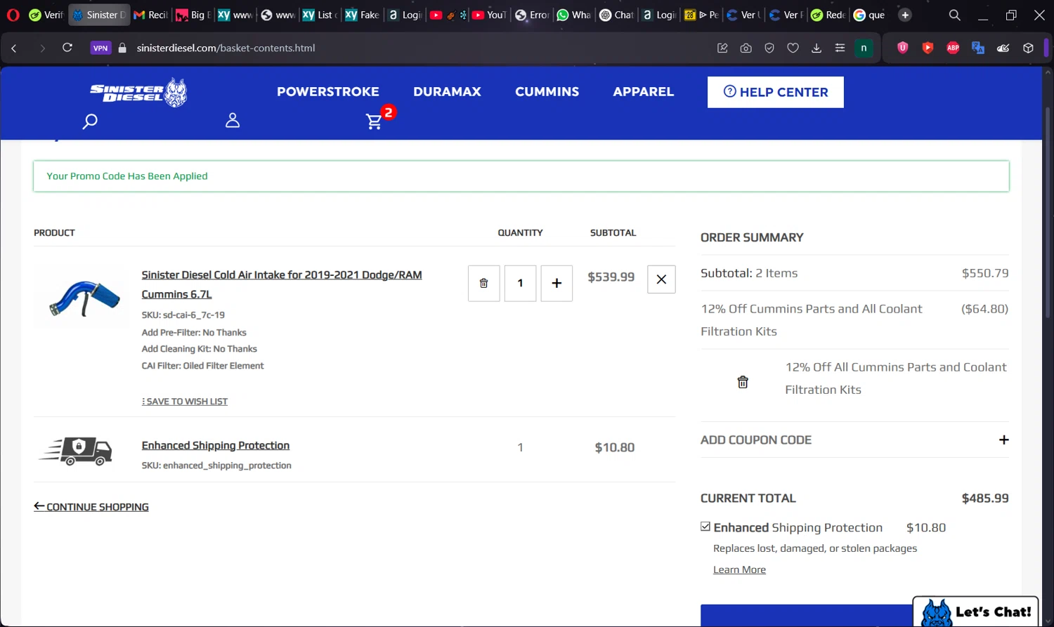Switch to WhatsApp tab
The image size is (1054, 627).
click(x=573, y=15)
